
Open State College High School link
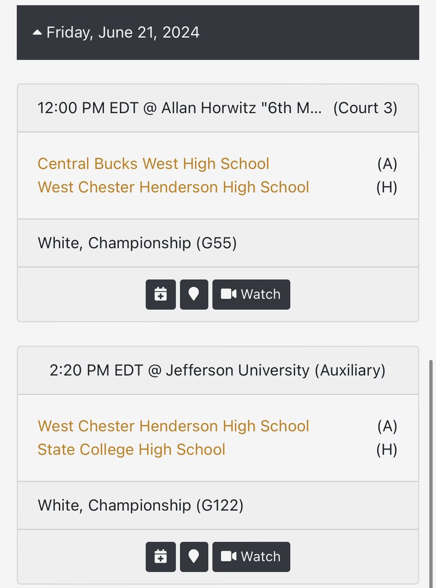(131, 449)
